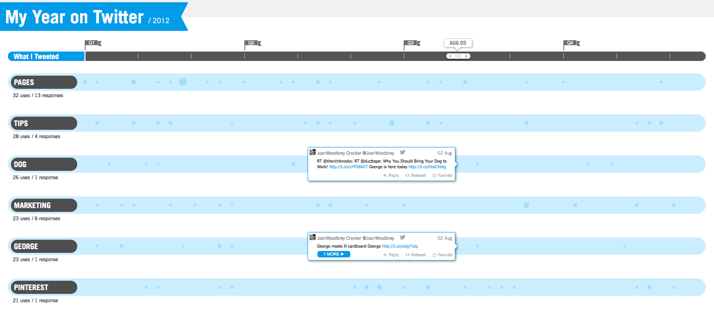This screenshot has width=714, height=324.
Task: Click the Twitter bird icon in George tweet
Action: 403,237
